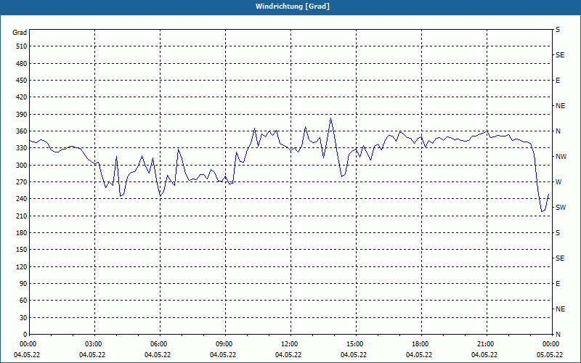Click the 03:00 time axis label
This screenshot has width=581, height=363.
point(95,344)
